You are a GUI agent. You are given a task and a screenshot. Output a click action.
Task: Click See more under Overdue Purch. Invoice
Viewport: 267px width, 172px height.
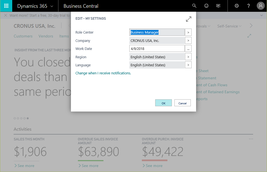152,166
